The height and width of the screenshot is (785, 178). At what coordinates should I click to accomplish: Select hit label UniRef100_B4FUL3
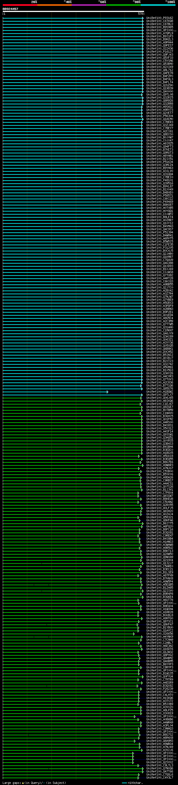tap(160, 79)
